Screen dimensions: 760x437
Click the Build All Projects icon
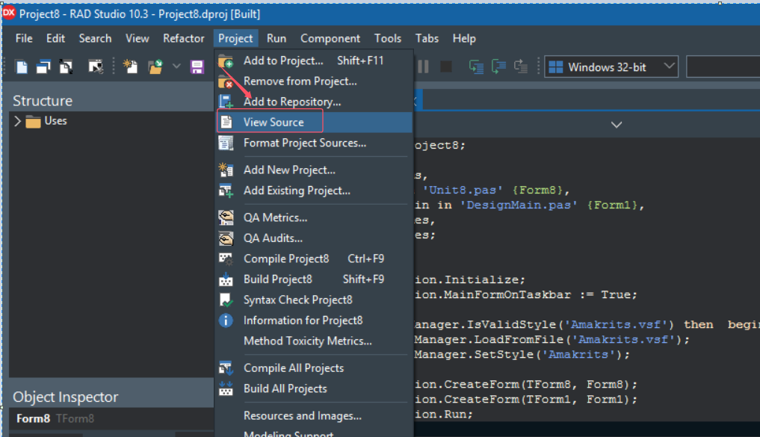(x=226, y=388)
